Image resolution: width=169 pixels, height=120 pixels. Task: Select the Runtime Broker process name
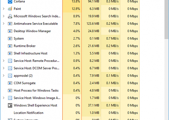pyautogui.click(x=25, y=46)
